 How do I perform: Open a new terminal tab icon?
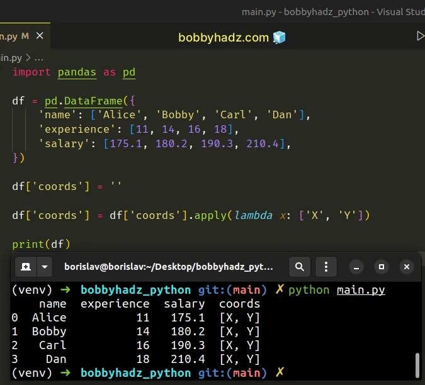pyautogui.click(x=26, y=267)
